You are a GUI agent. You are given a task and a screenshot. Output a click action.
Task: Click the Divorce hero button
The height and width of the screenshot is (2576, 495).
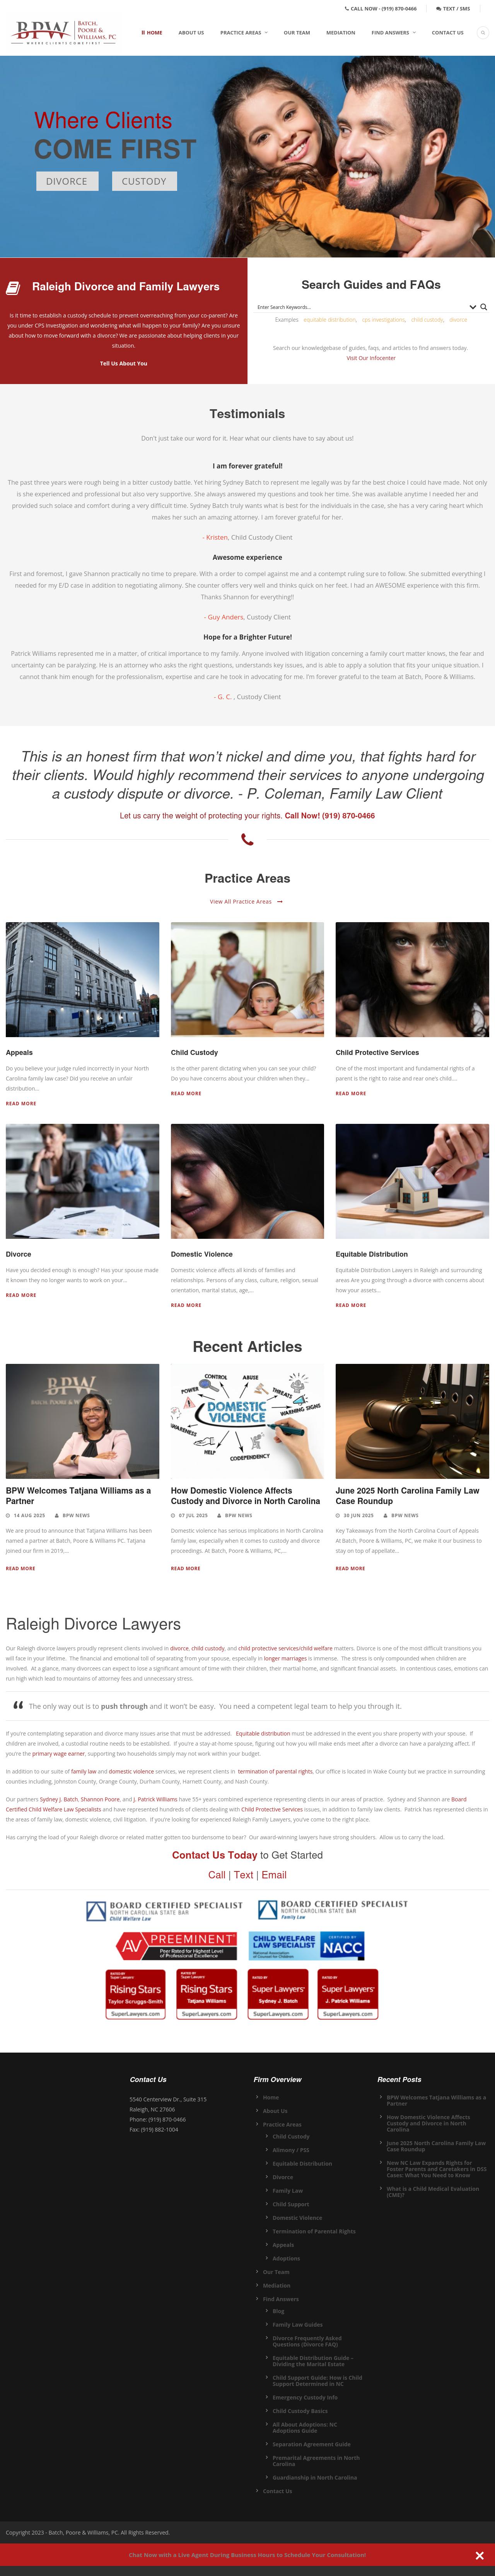point(67,181)
